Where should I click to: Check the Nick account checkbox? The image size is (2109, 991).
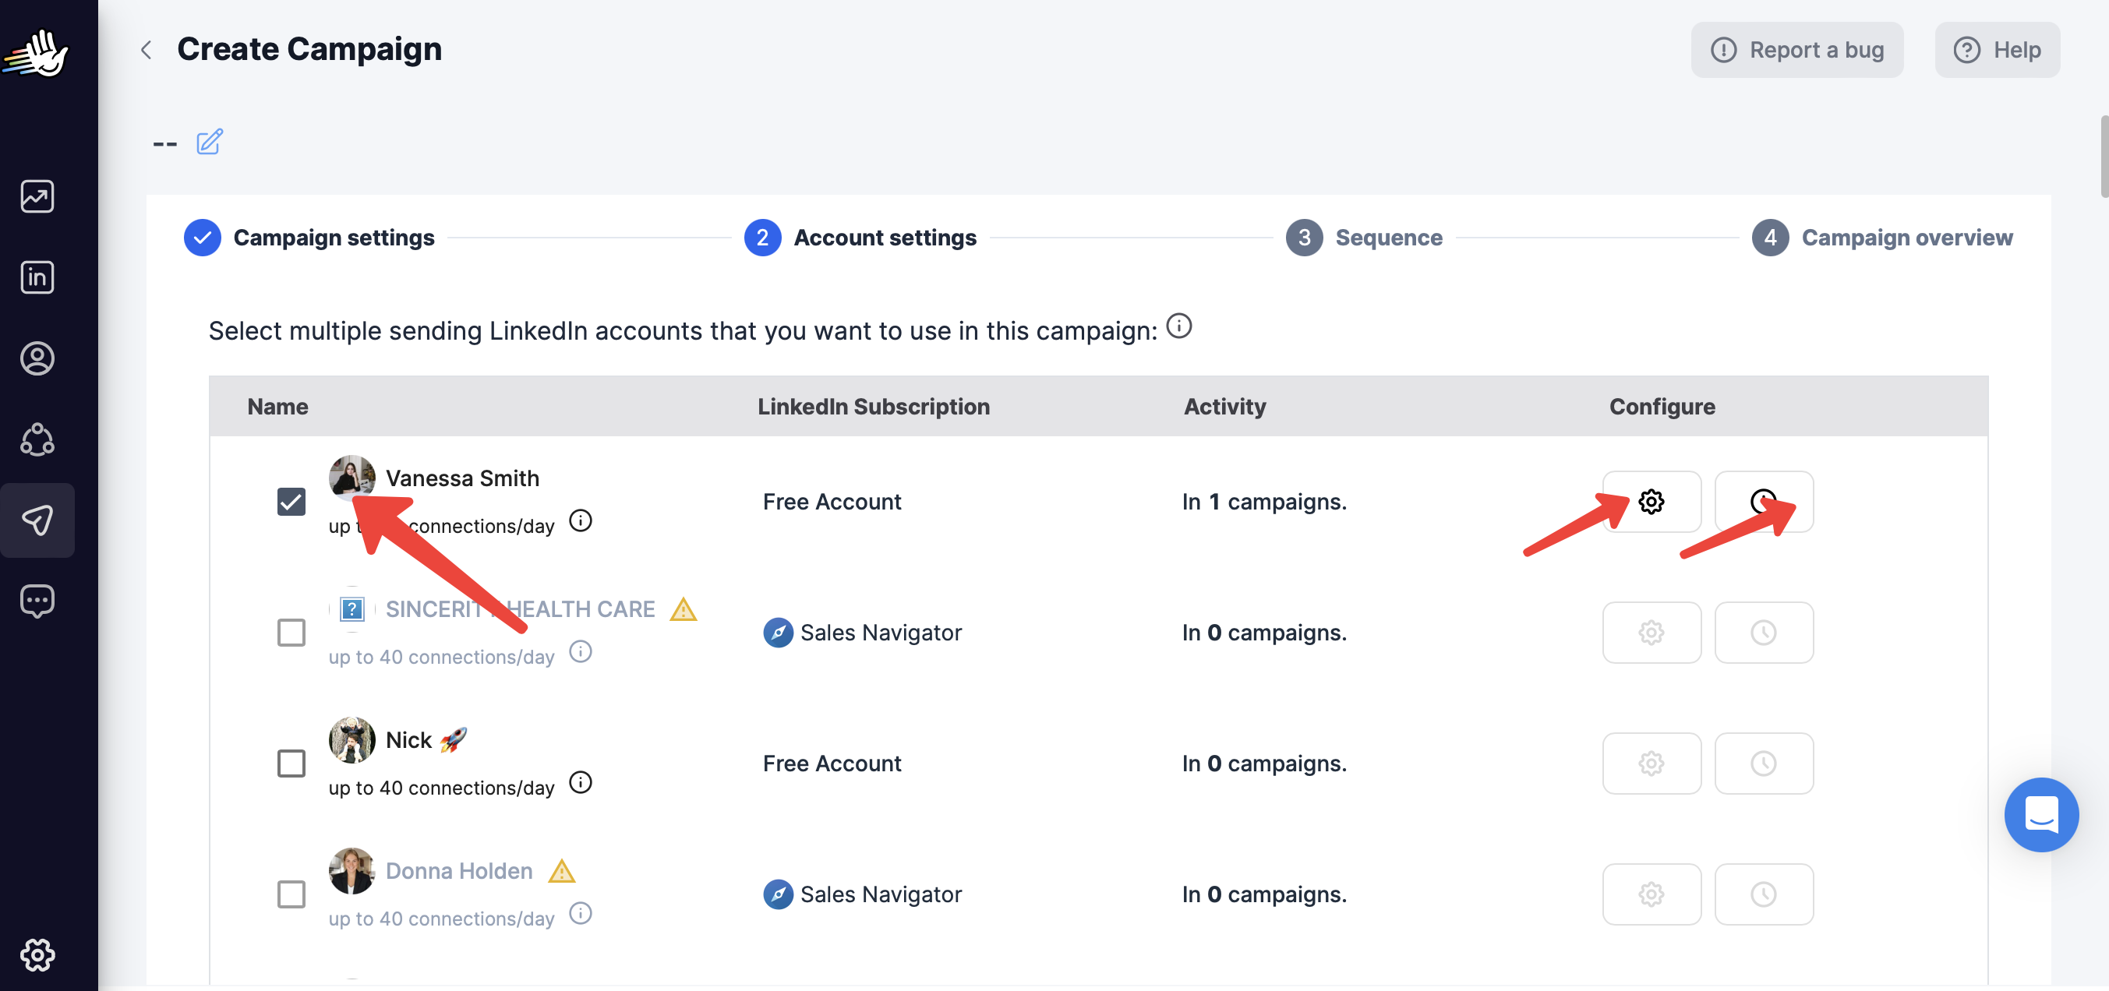(291, 764)
